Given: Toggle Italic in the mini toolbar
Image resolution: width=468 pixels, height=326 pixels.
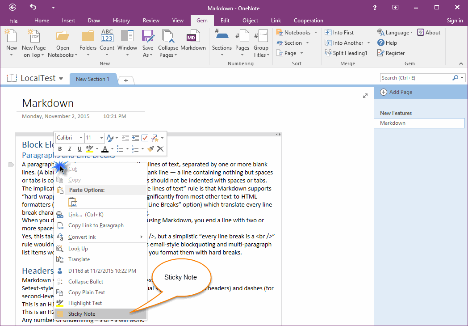Looking at the screenshot, I should [70, 149].
